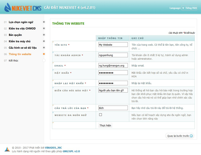Image resolution: width=201 pixels, height=155 pixels.
Task: Click the arrow icon on Quay lại bước trước
Action: pos(191,136)
